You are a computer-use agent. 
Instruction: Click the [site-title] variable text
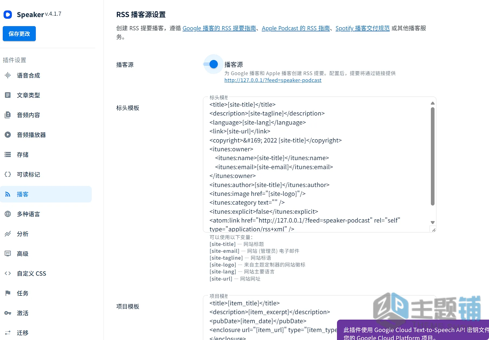(x=222, y=244)
